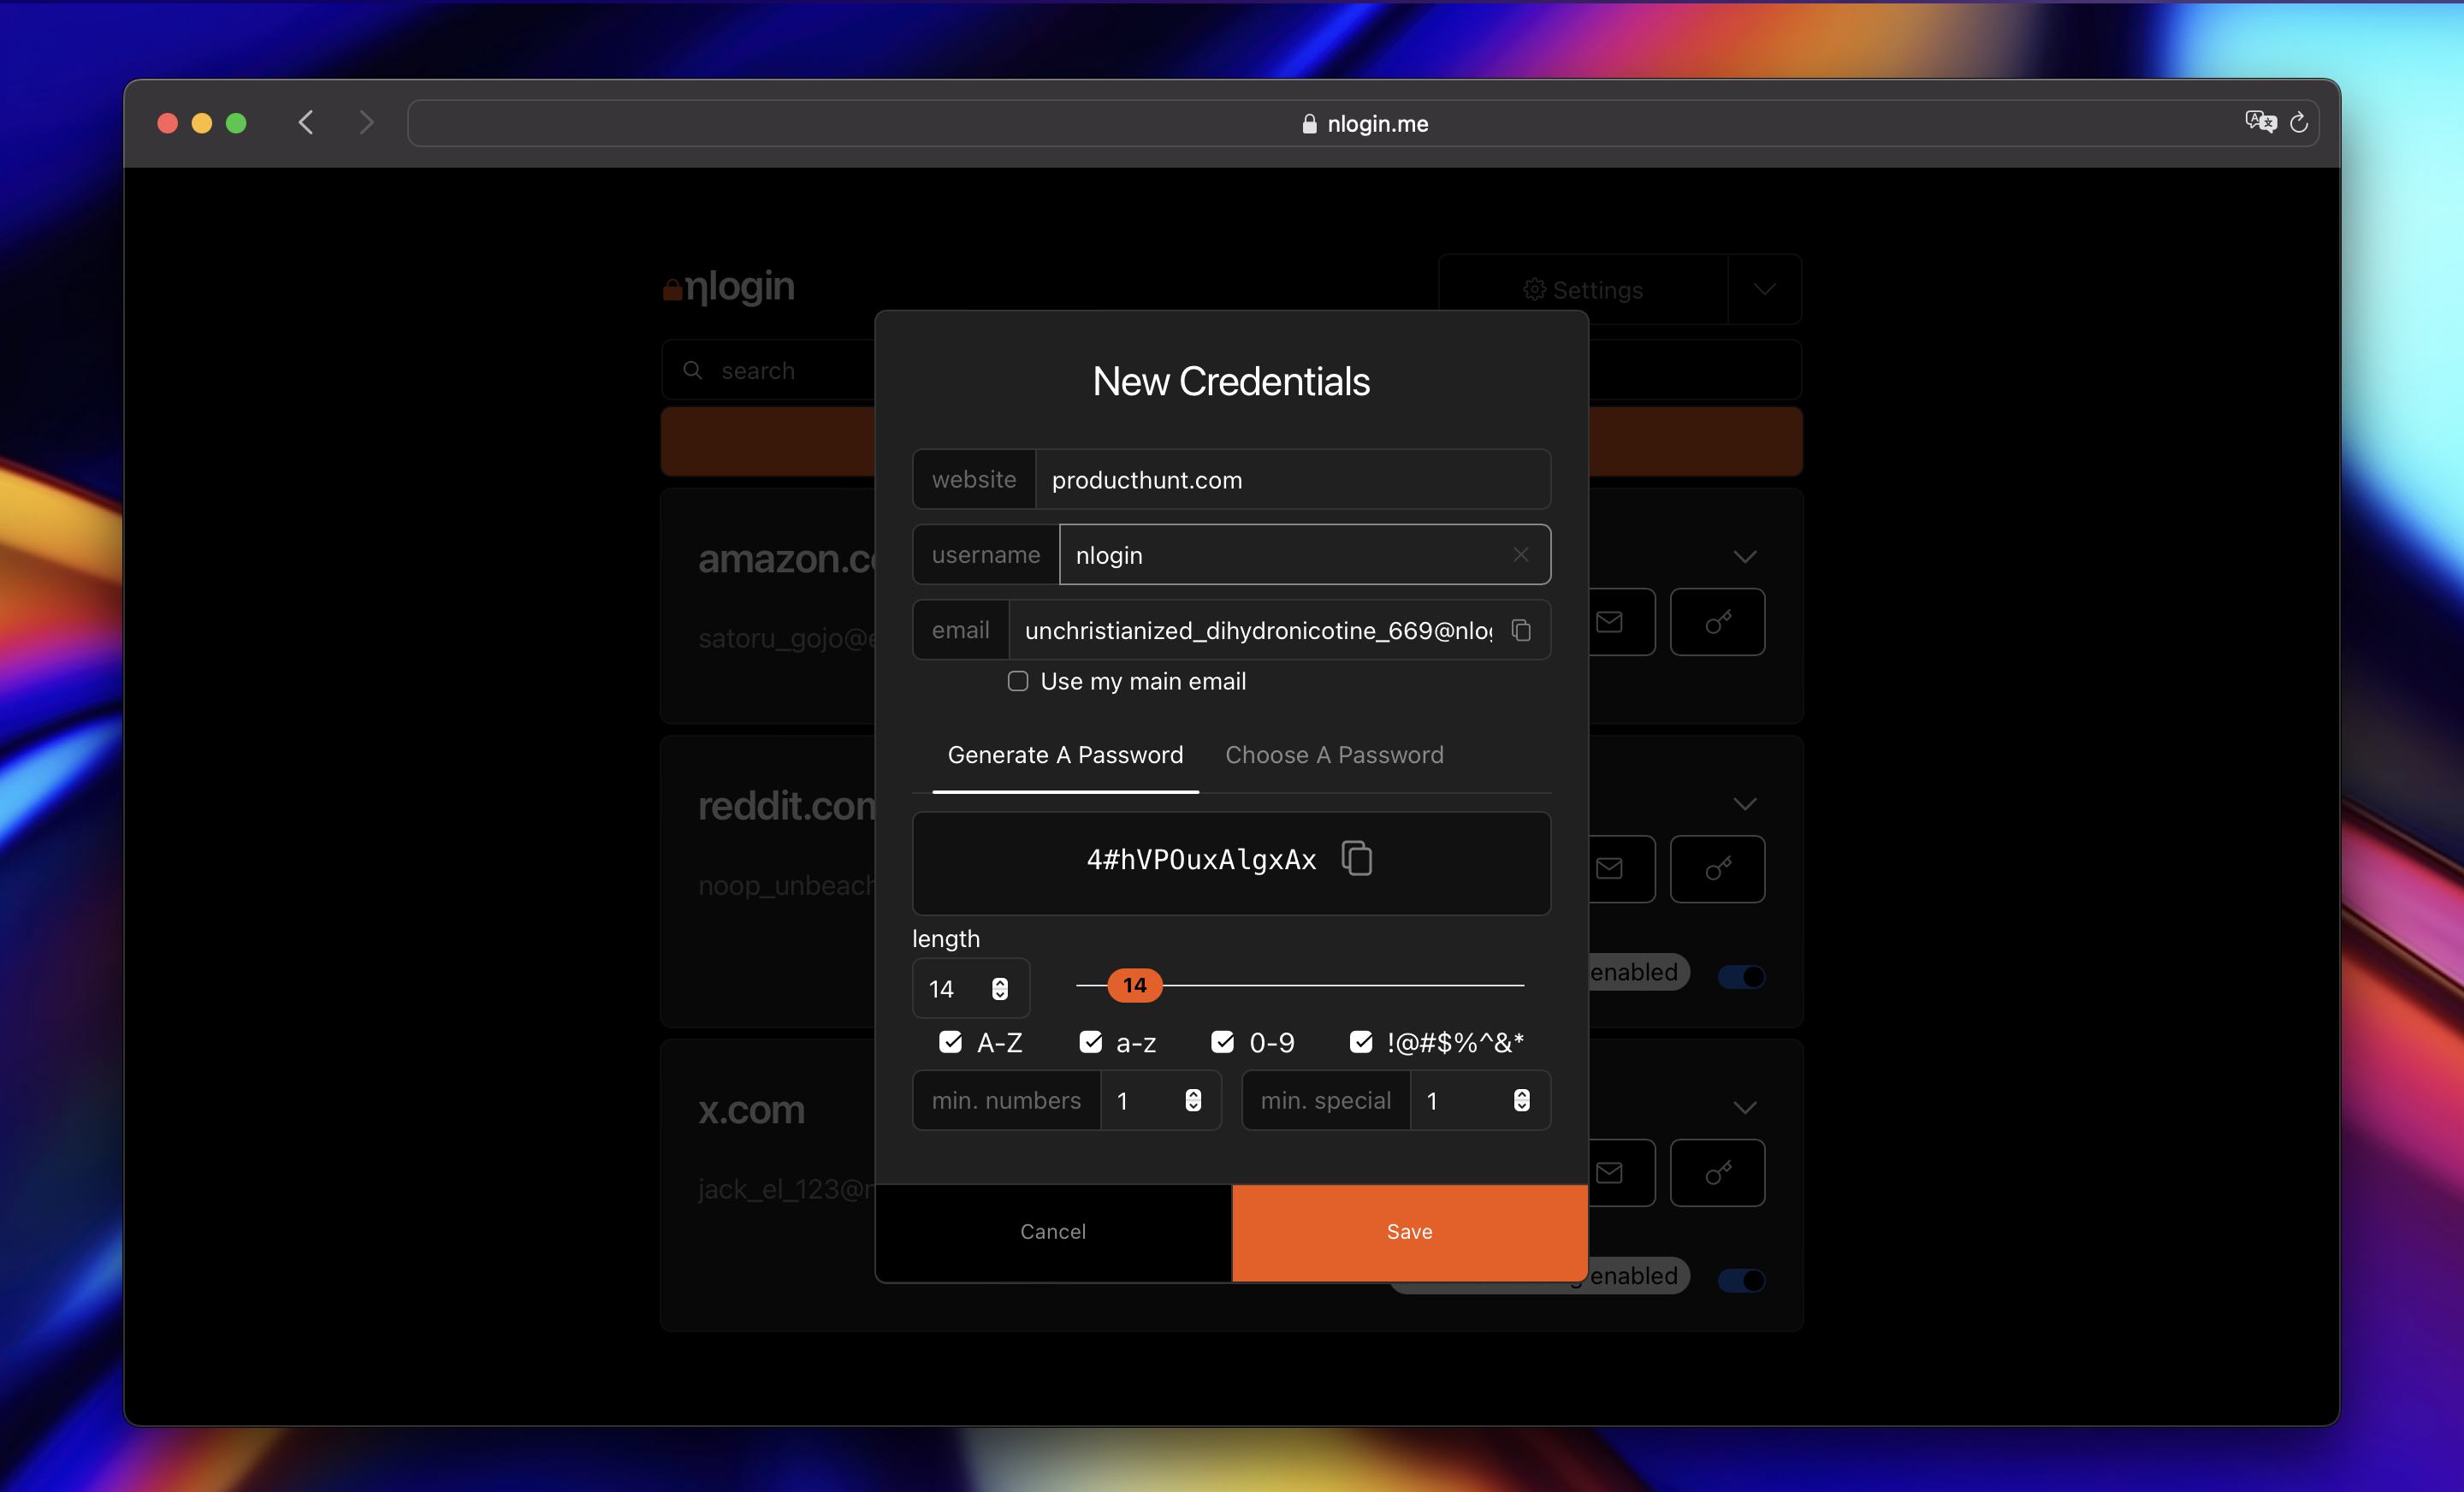2464x1492 pixels.
Task: Collapse the amazon.com entry chevron
Action: (1746, 557)
